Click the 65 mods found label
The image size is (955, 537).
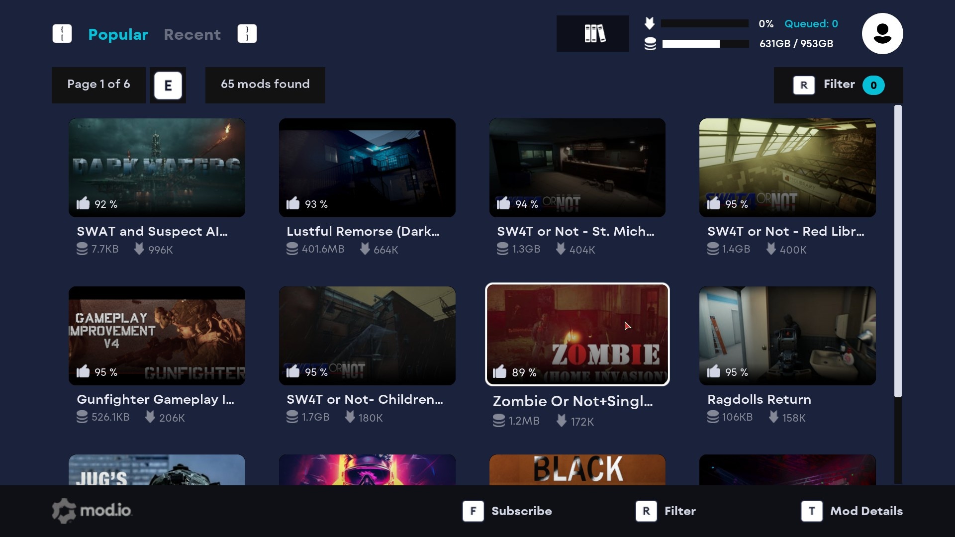click(x=265, y=85)
